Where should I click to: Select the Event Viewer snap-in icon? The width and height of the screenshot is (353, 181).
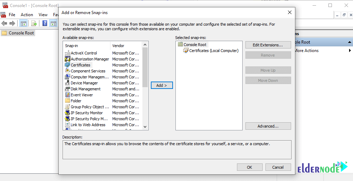coord(68,95)
